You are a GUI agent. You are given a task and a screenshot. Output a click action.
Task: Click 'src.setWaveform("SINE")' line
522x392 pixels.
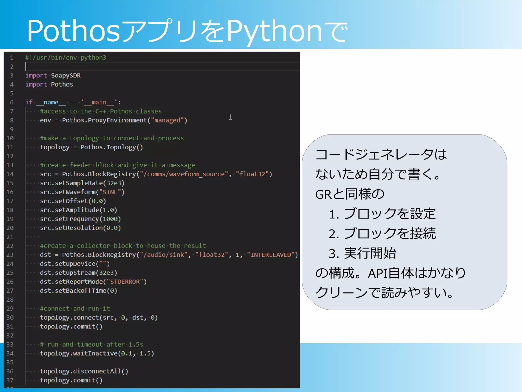(82, 192)
